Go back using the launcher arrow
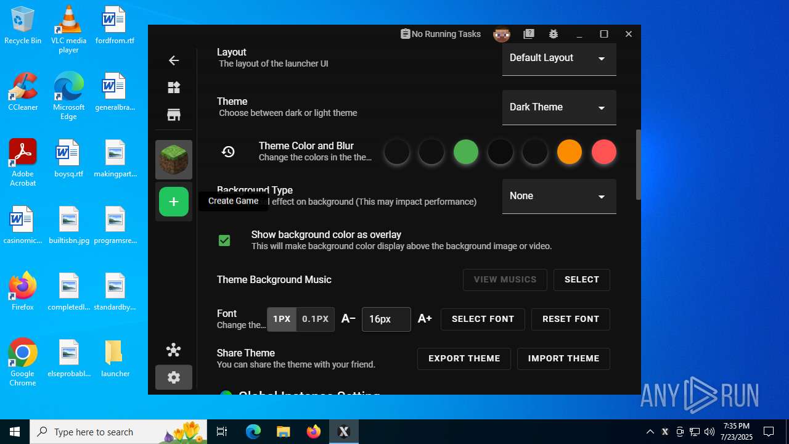789x444 pixels. tap(174, 60)
